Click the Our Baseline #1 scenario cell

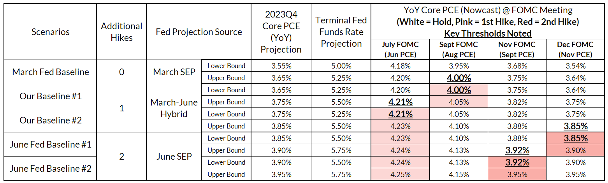click(x=51, y=96)
